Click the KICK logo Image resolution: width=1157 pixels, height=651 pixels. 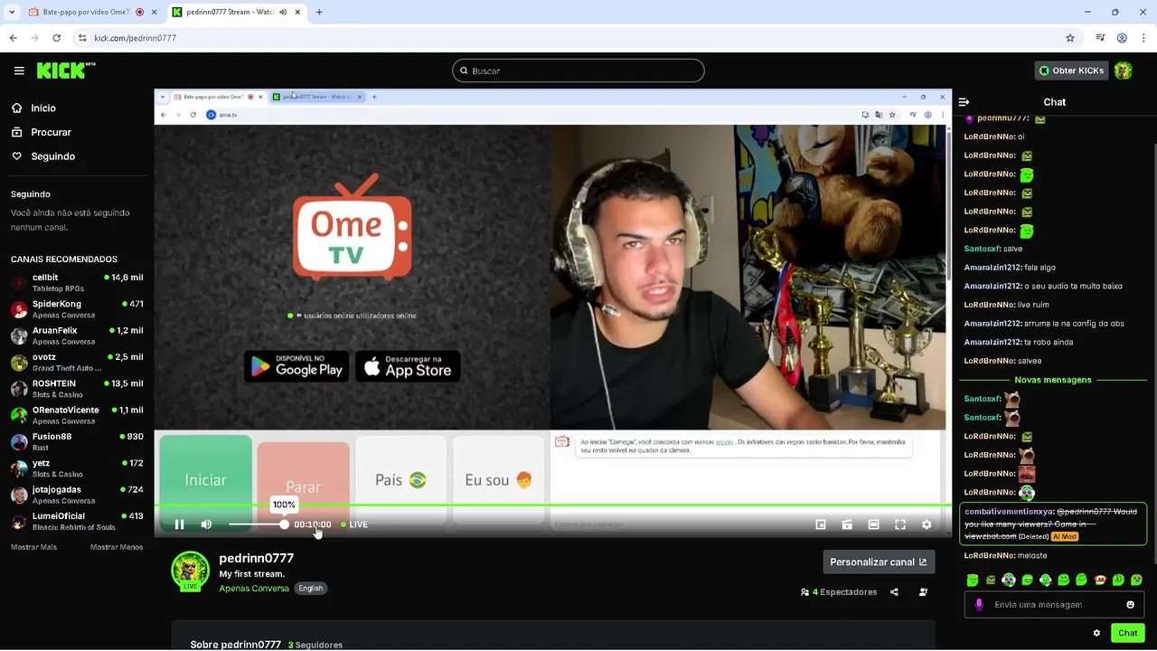point(66,71)
